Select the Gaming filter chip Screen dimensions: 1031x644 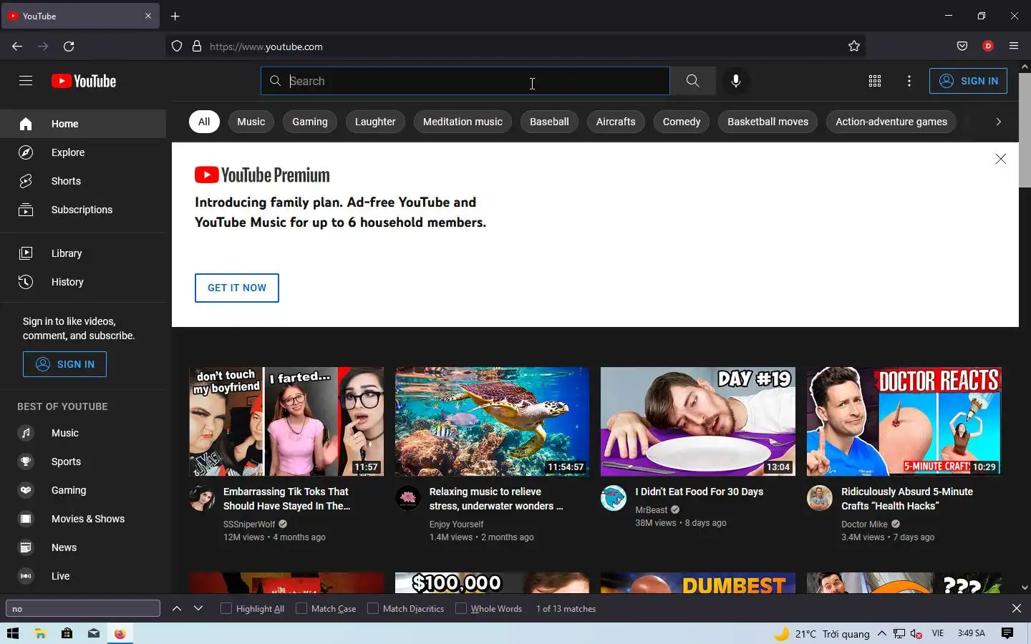click(310, 122)
